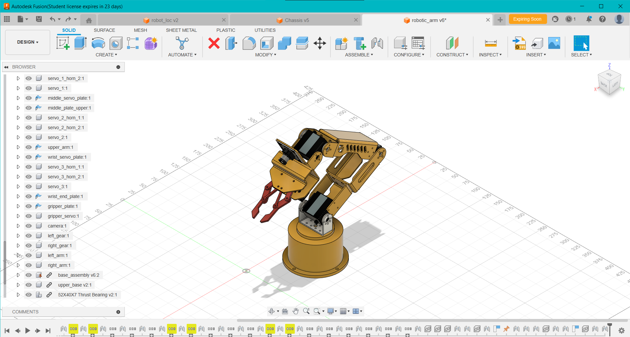Screen dimensions: 630x337
Task: Click the Move/Copy crossed-arrows tool
Action: [x=320, y=43]
